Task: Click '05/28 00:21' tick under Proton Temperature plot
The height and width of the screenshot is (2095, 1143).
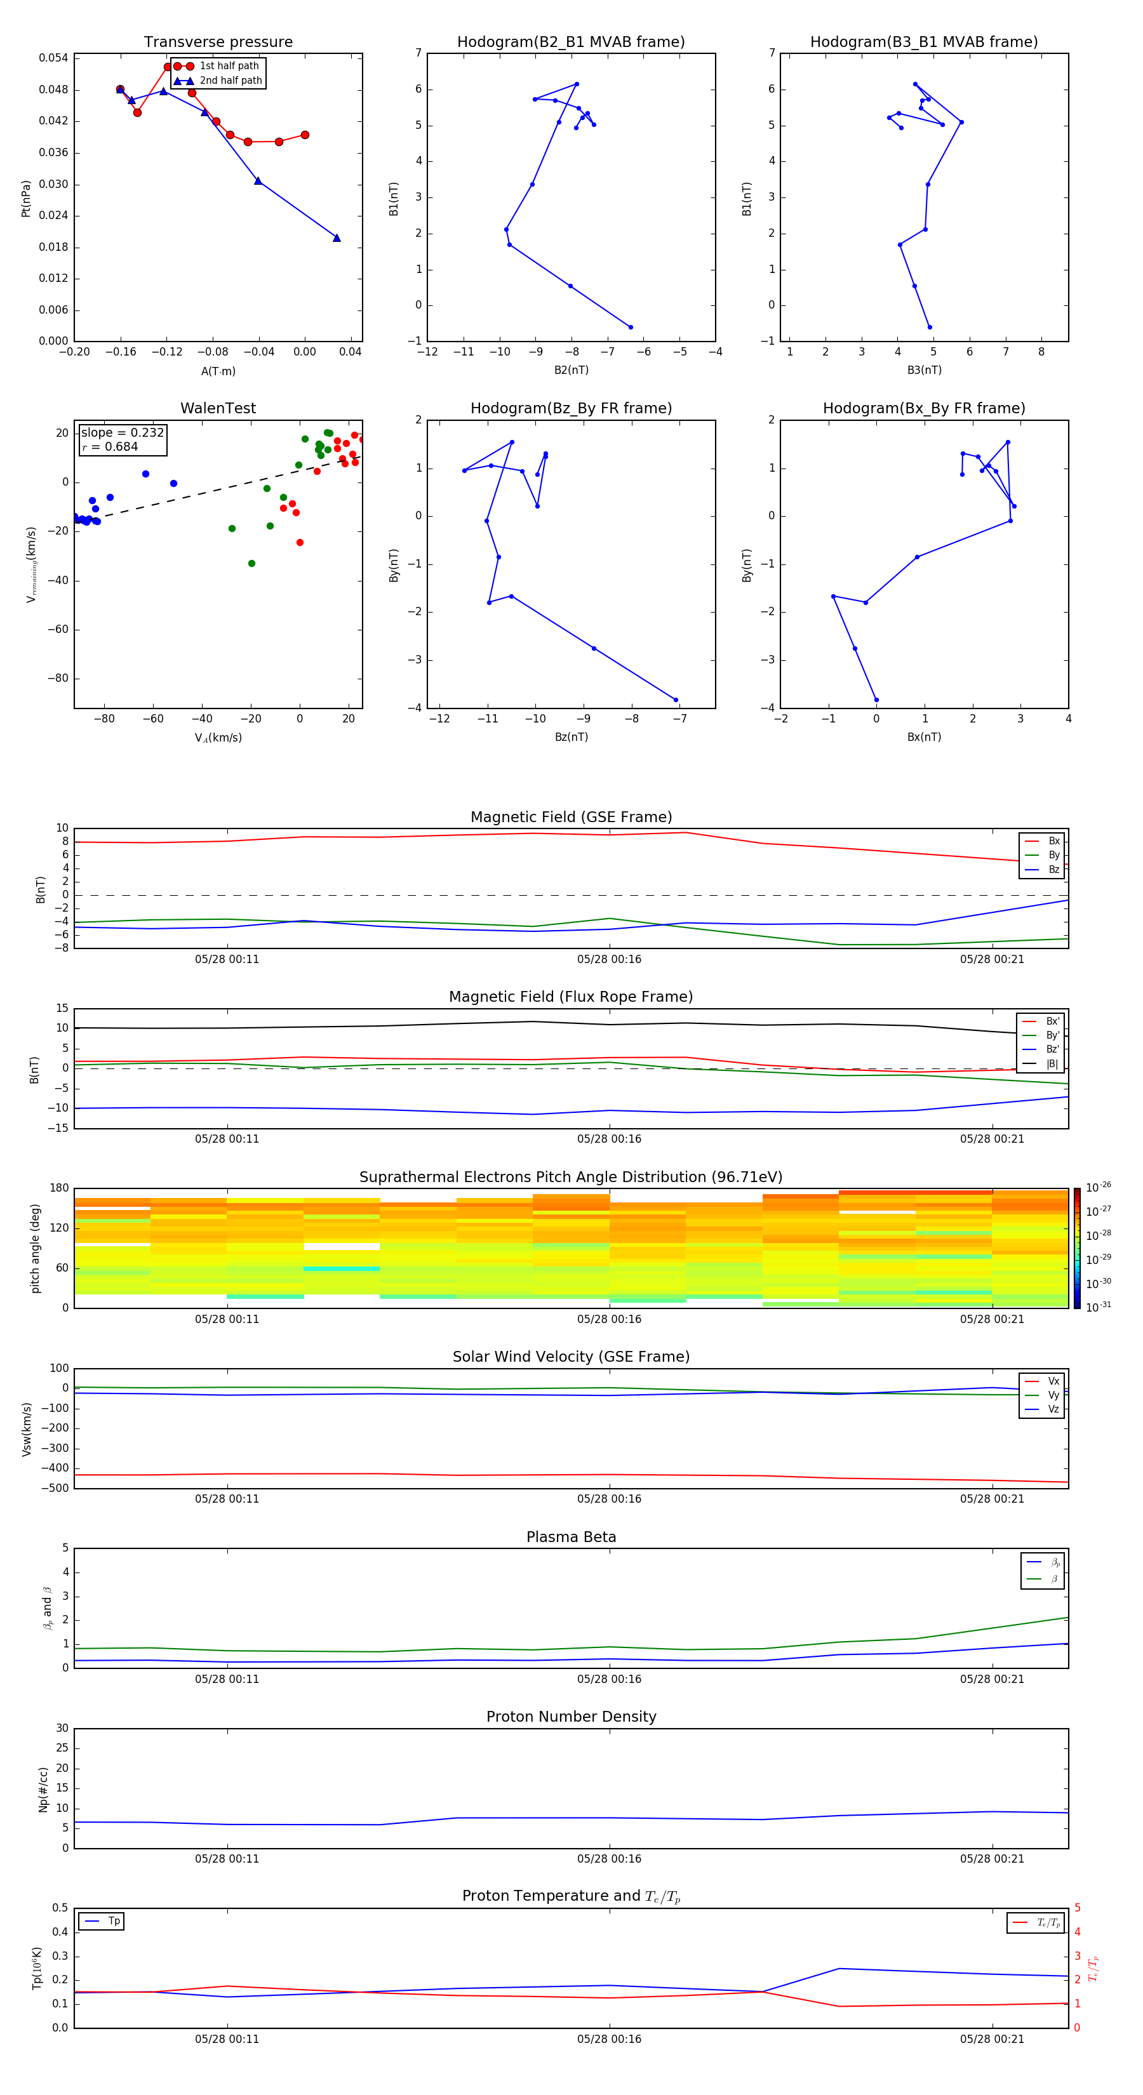Action: (992, 2039)
